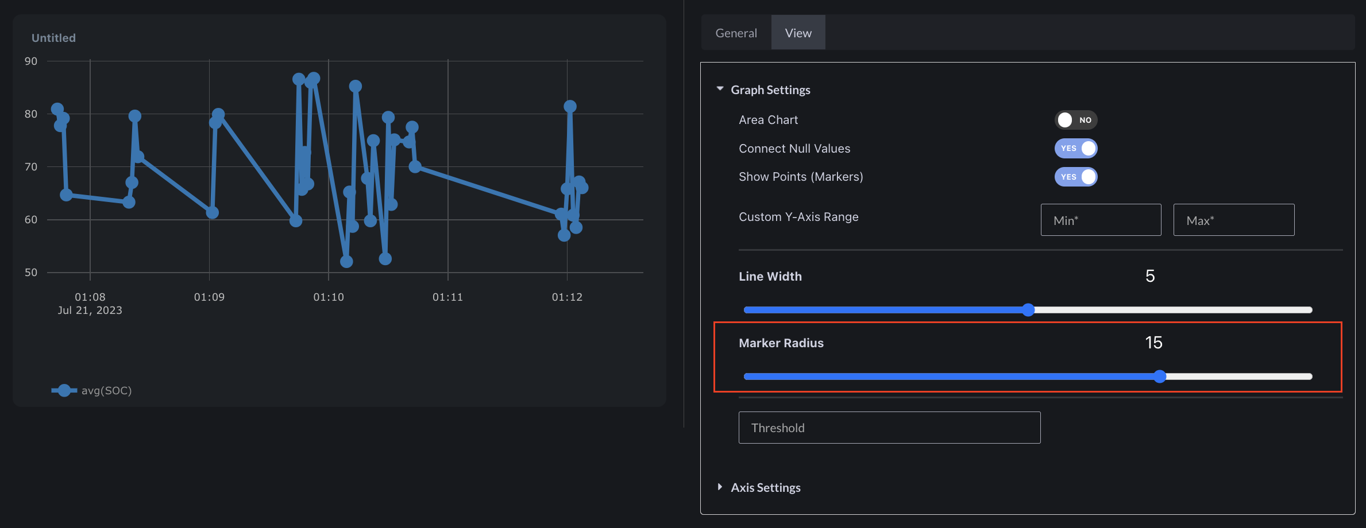The height and width of the screenshot is (528, 1366).
Task: Click the Untitled chart title
Action: [53, 38]
